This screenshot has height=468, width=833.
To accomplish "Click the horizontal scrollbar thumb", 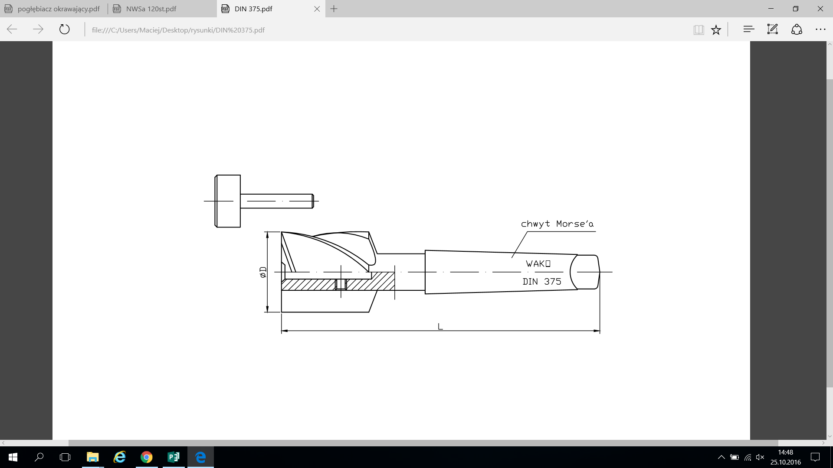I will pos(423,443).
